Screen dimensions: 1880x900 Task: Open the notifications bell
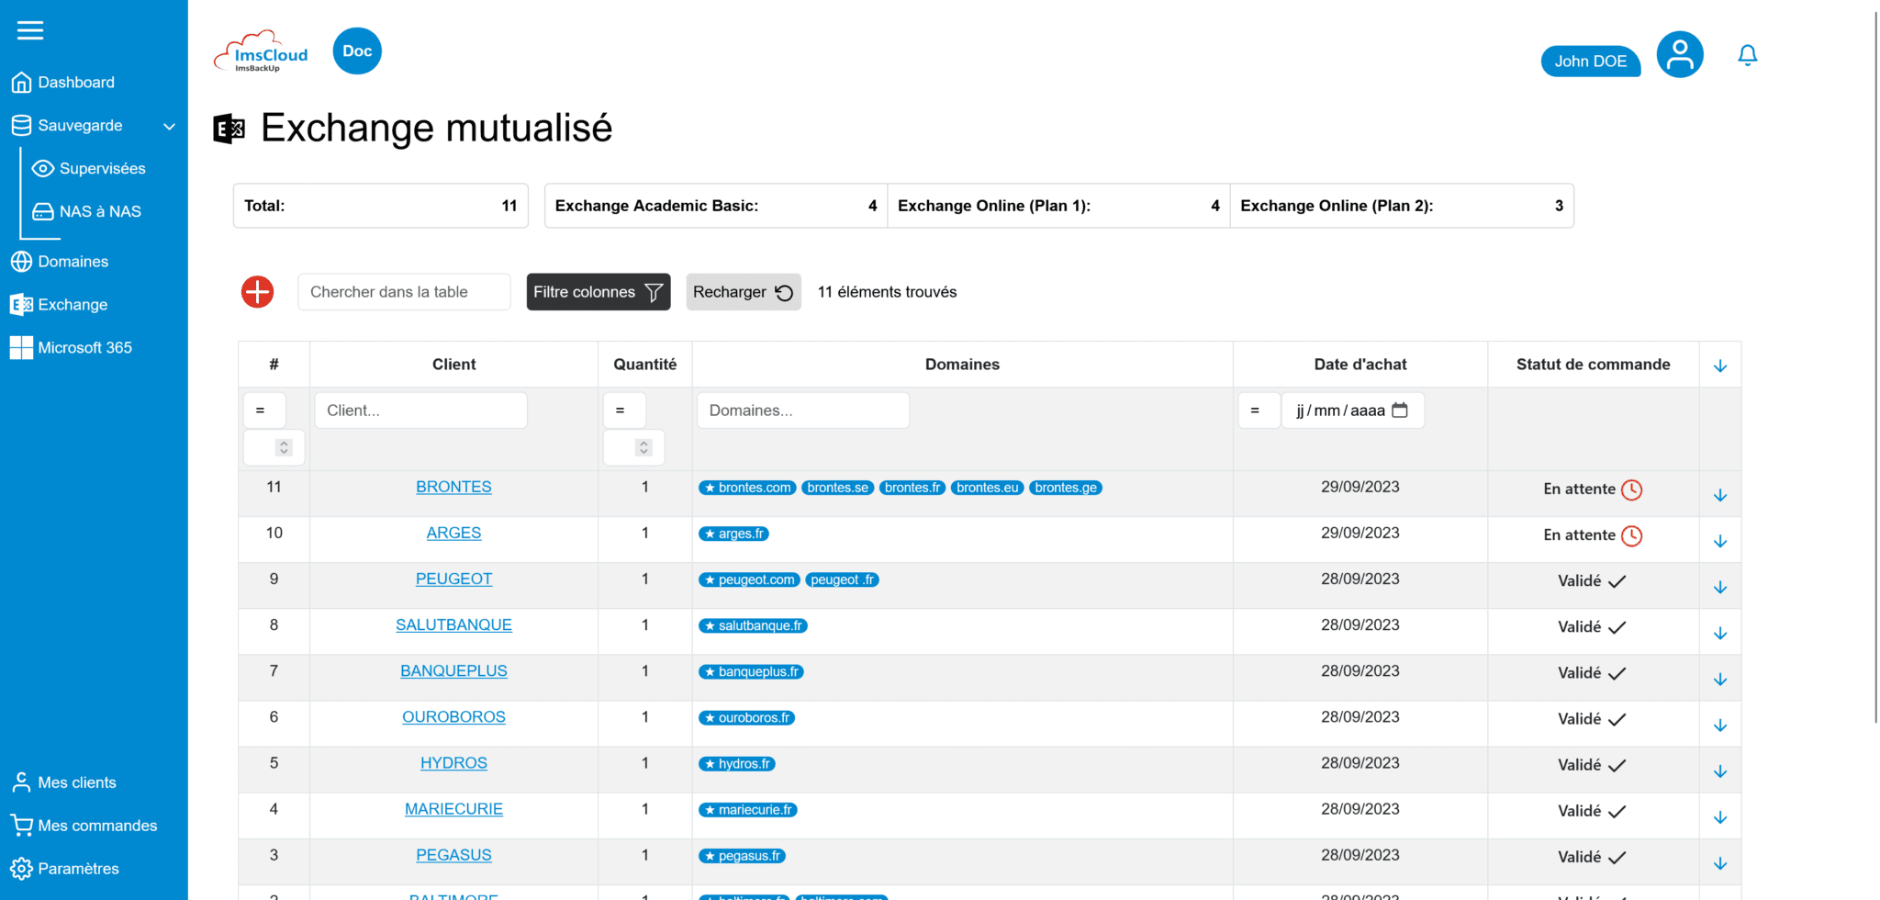[1747, 56]
